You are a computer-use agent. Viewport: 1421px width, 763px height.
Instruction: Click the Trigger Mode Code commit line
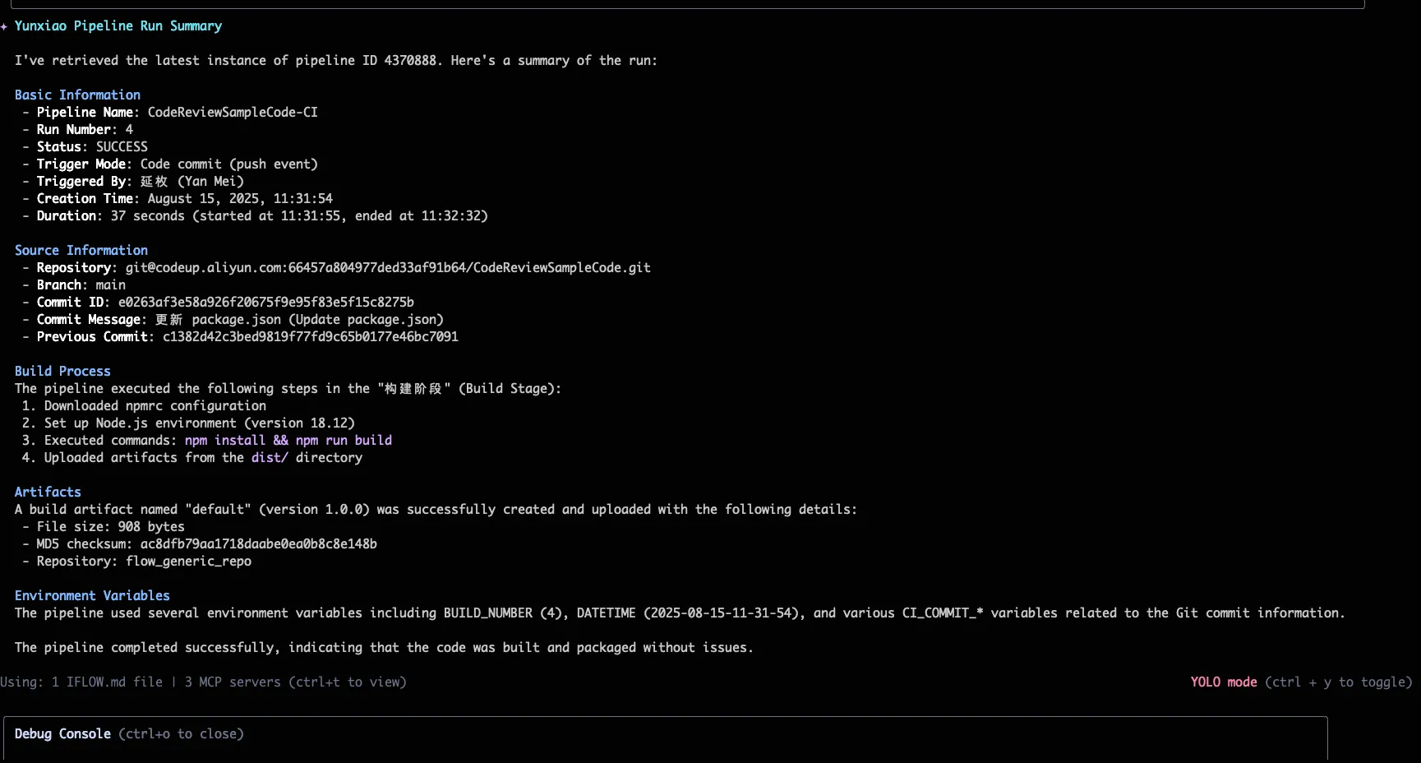tap(170, 164)
